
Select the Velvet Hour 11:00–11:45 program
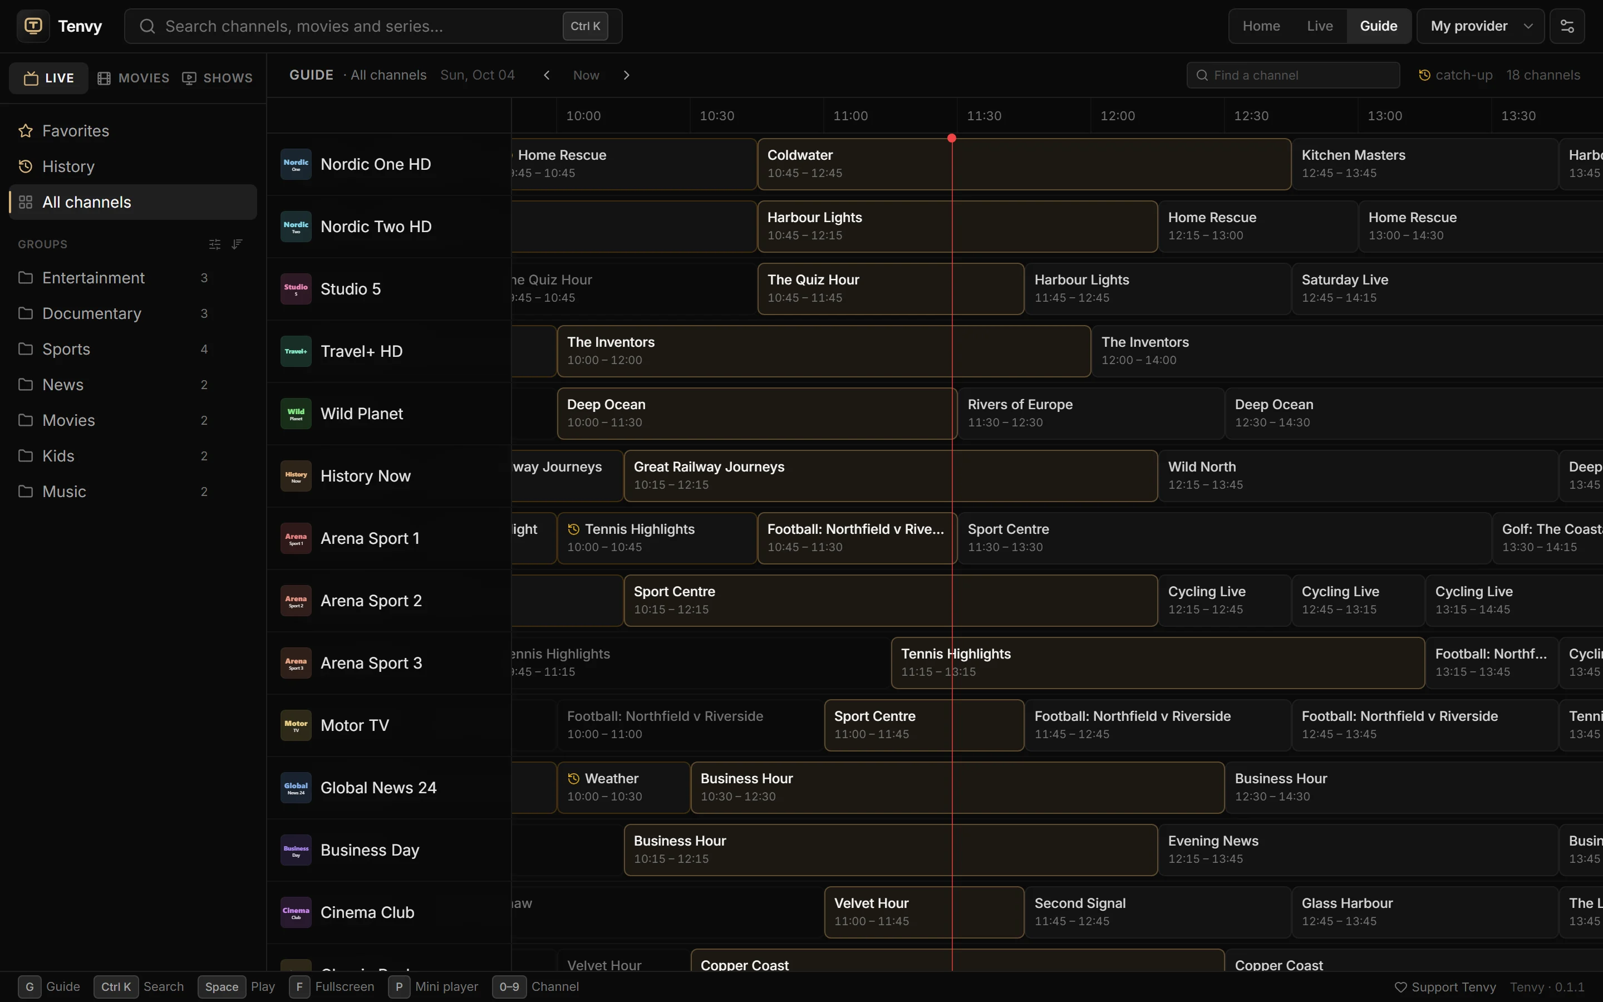(924, 912)
